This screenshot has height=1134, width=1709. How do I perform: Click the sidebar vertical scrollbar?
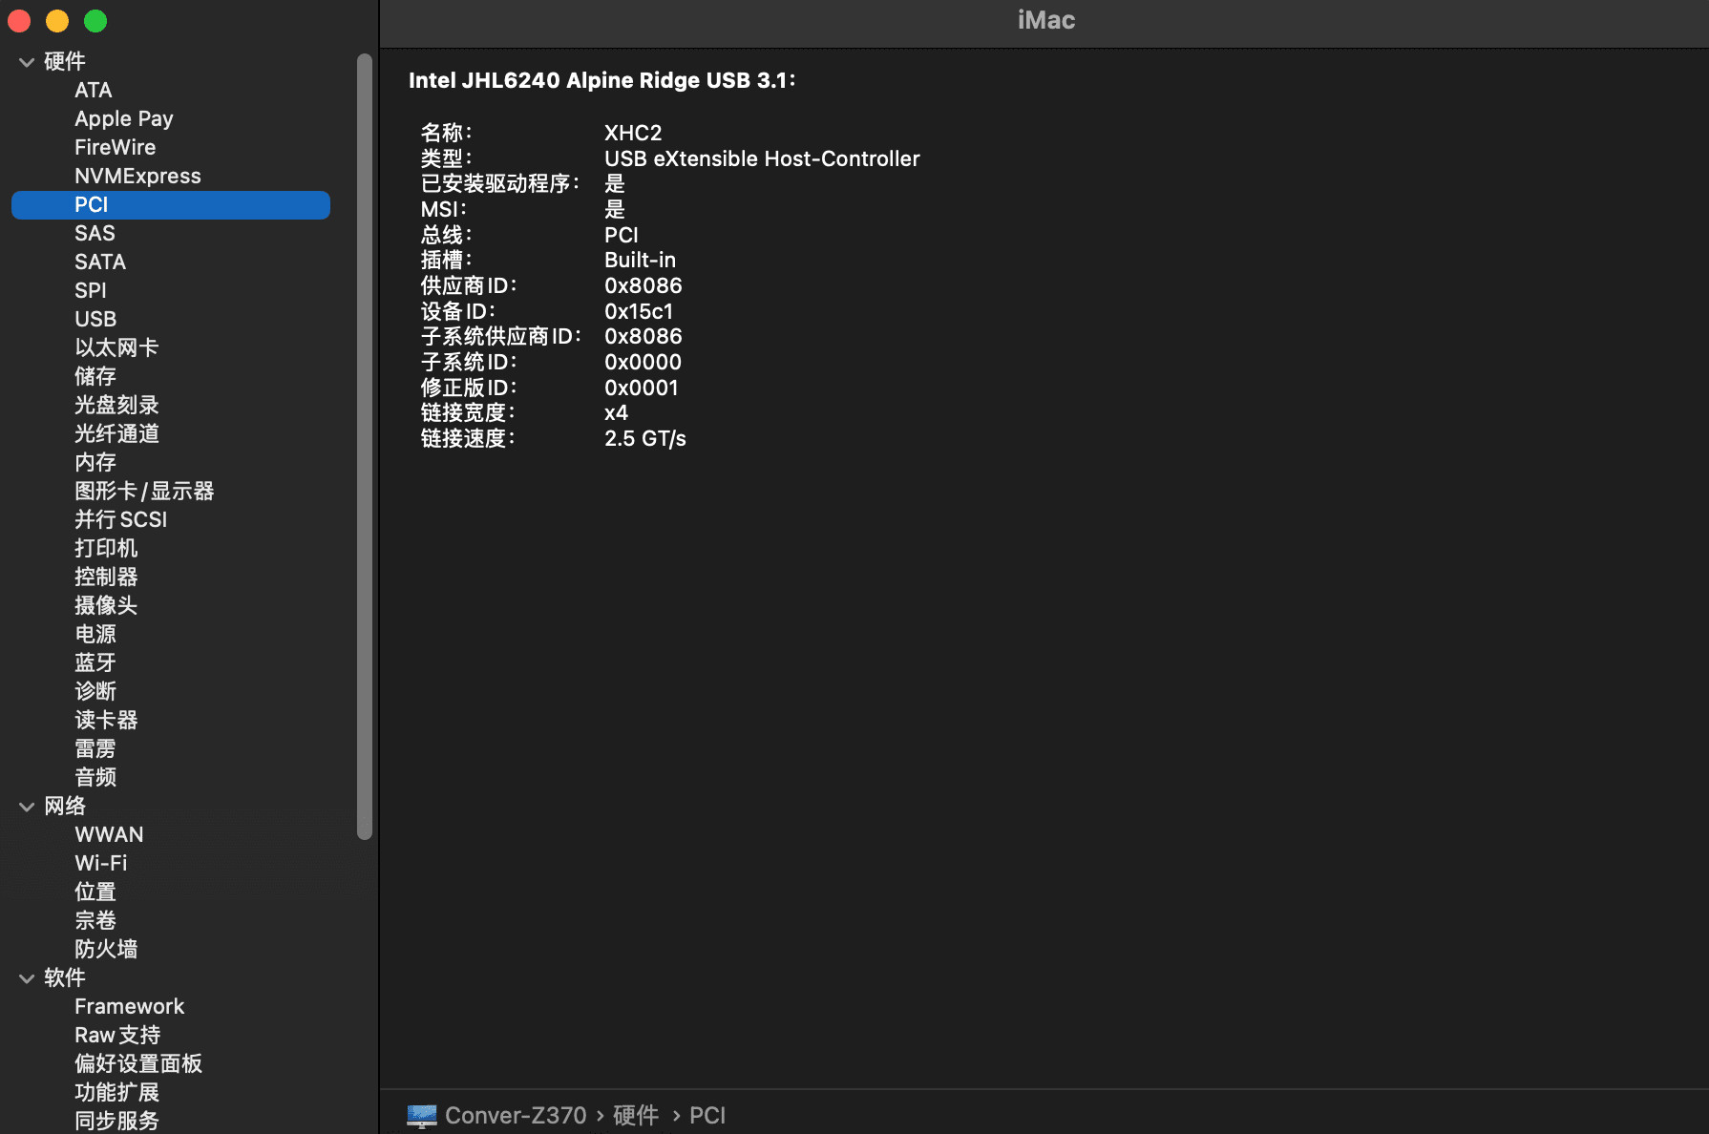pos(364,447)
